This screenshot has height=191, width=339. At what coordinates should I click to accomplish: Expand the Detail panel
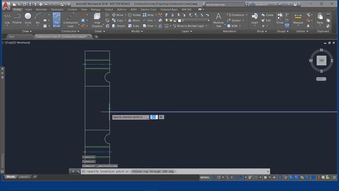tap(100, 31)
